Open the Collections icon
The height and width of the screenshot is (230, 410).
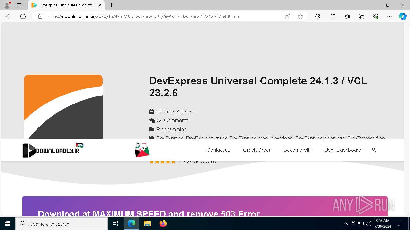pyautogui.click(x=361, y=16)
